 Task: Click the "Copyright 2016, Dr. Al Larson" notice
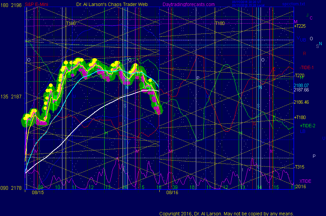227,214
